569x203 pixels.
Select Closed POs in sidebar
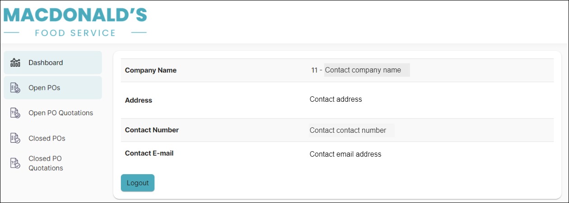point(47,138)
